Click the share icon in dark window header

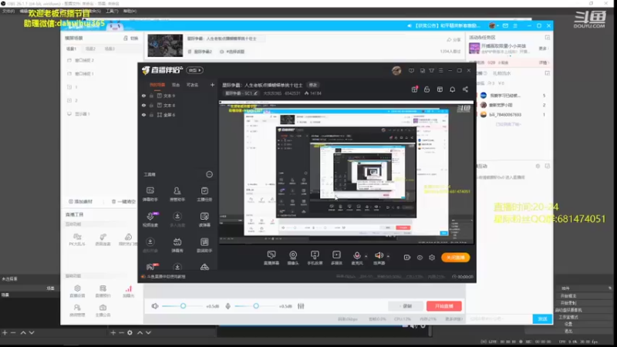(x=466, y=89)
